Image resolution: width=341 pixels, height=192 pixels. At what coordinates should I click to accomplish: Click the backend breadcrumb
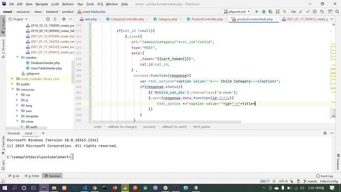pyautogui.click(x=52, y=12)
